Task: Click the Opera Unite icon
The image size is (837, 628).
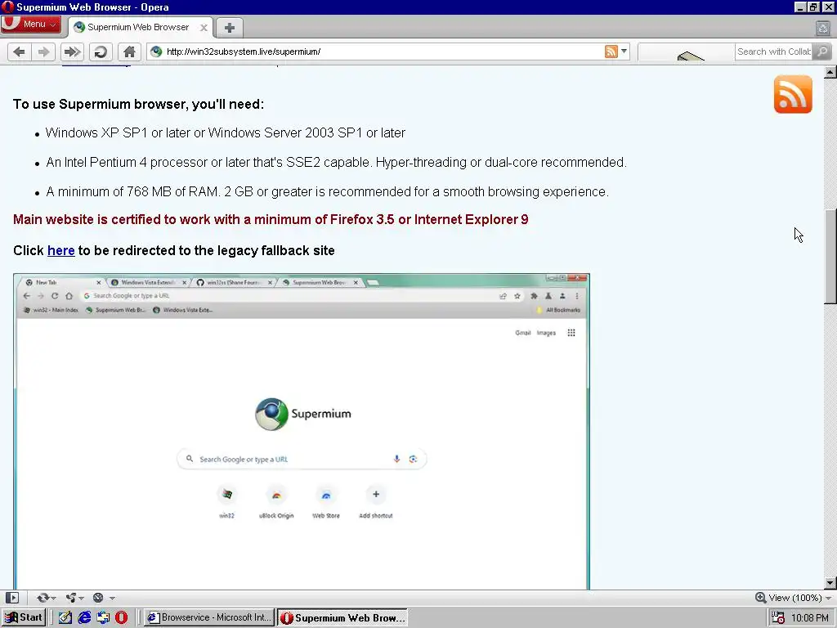Action: [x=71, y=598]
